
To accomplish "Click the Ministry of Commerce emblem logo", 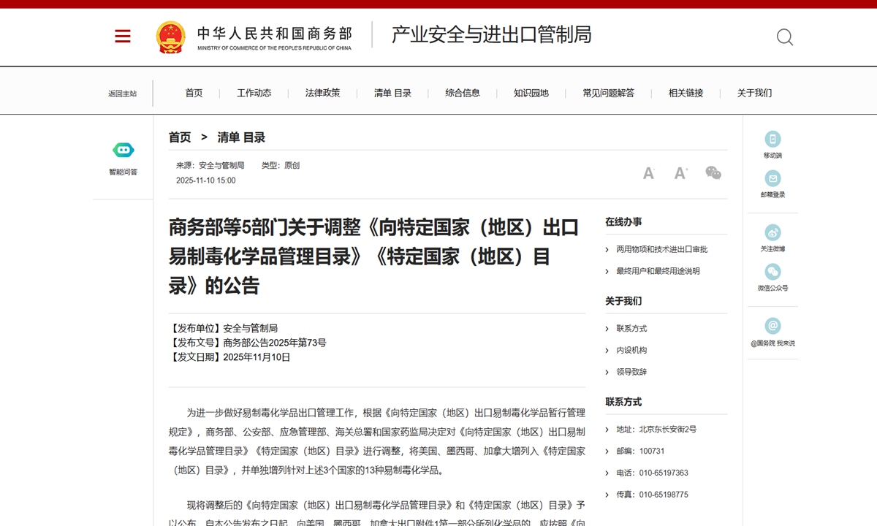I will (x=170, y=36).
